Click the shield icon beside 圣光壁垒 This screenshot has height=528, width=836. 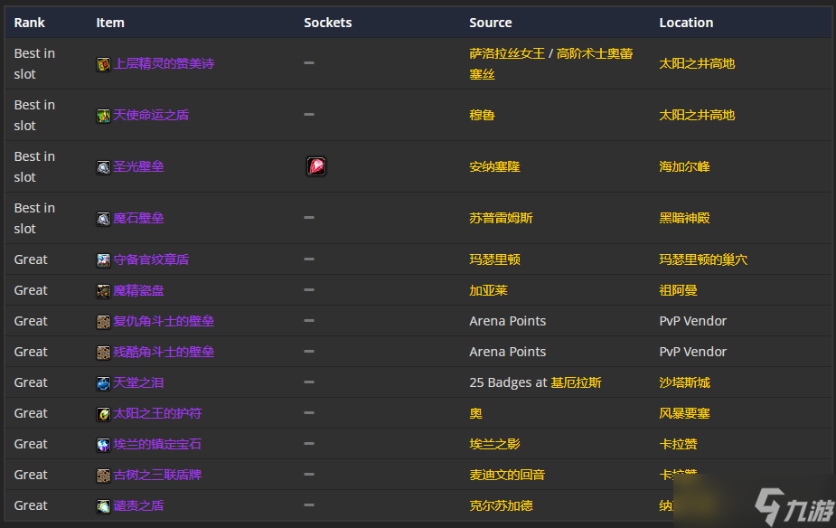103,167
